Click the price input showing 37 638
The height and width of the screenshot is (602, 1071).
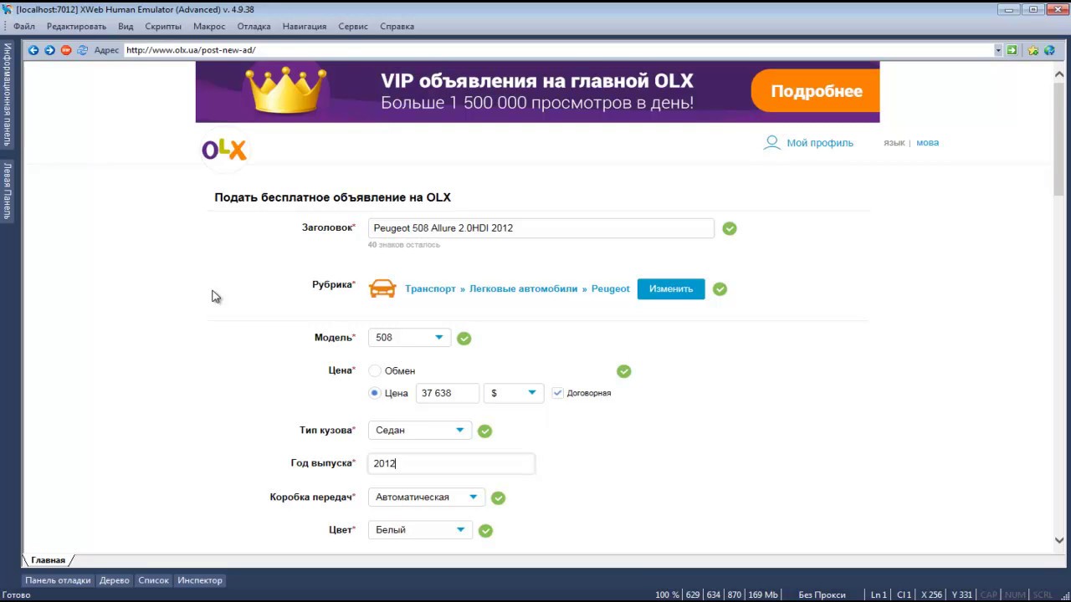coord(448,393)
